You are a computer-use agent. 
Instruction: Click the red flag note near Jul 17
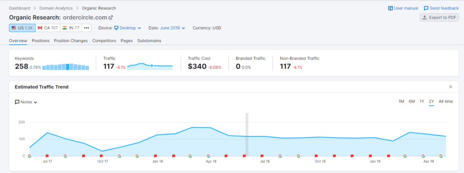[x=47, y=156]
